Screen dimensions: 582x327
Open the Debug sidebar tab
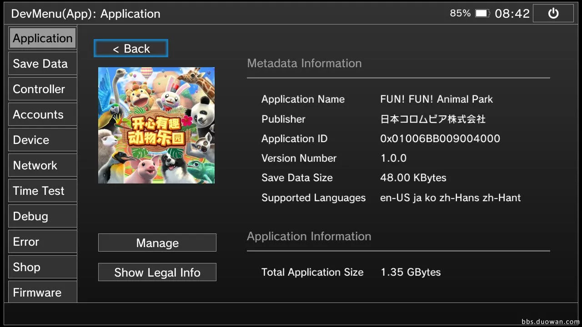coord(43,216)
